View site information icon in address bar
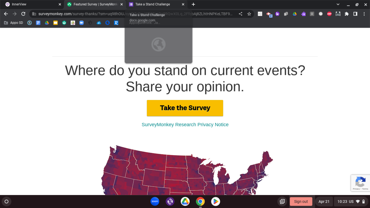The image size is (370, 208). click(x=34, y=14)
